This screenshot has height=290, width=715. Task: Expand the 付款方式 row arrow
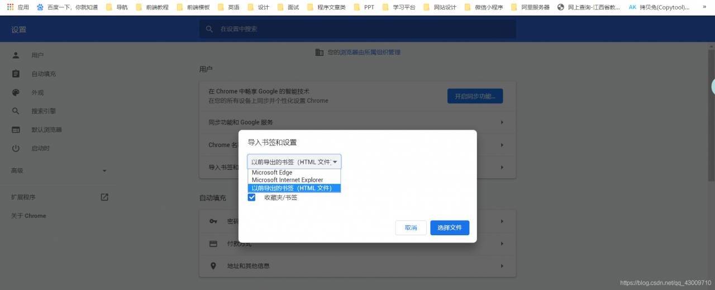pos(502,244)
